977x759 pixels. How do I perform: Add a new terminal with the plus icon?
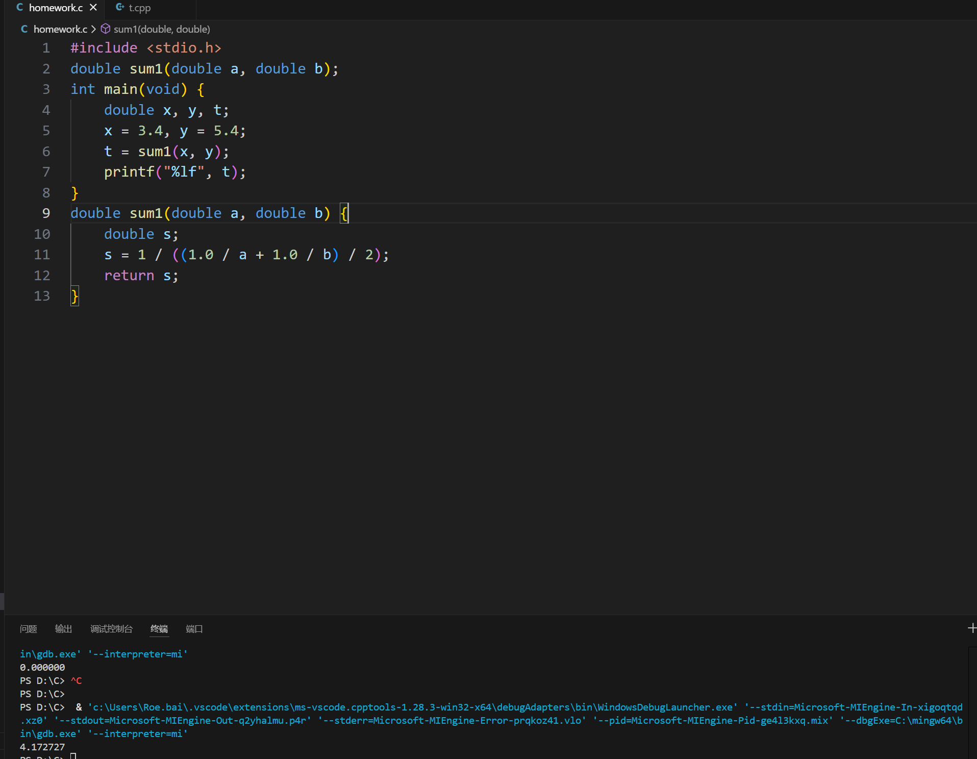(971, 628)
